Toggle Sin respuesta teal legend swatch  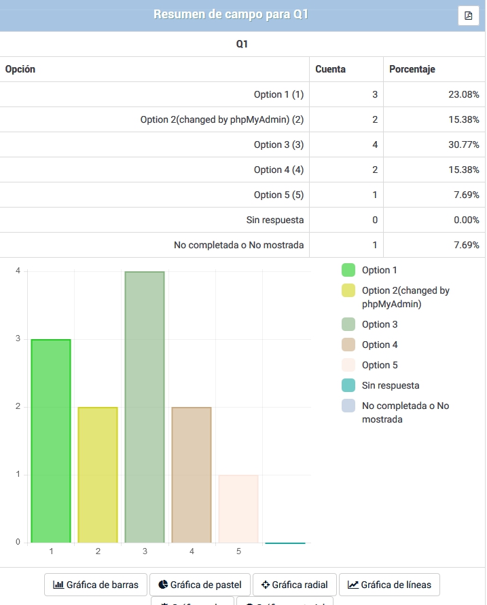[x=348, y=385]
